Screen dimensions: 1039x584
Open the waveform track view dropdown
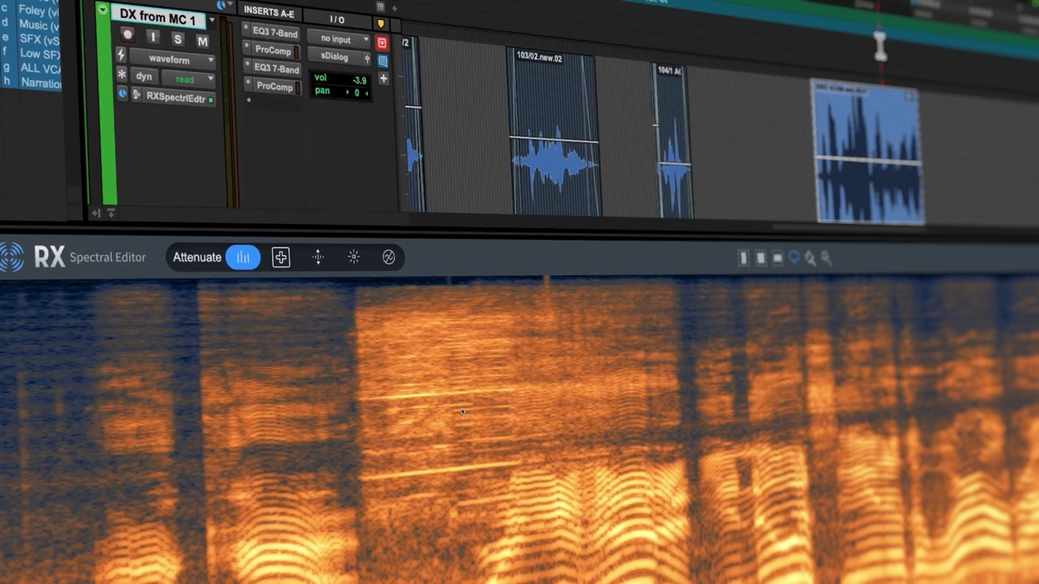[172, 60]
